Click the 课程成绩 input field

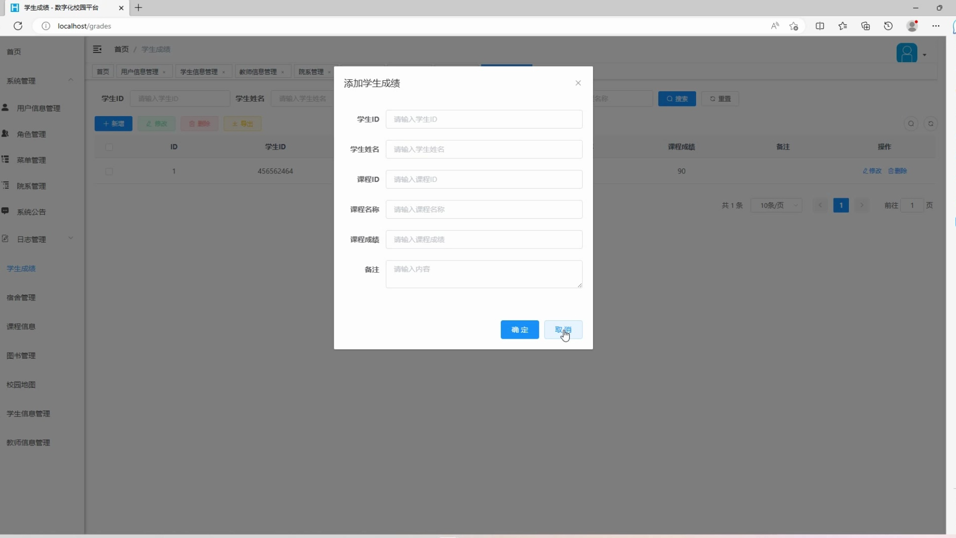pos(484,240)
